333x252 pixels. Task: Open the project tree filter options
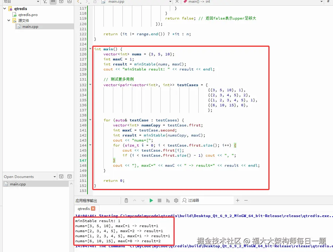point(45,1)
